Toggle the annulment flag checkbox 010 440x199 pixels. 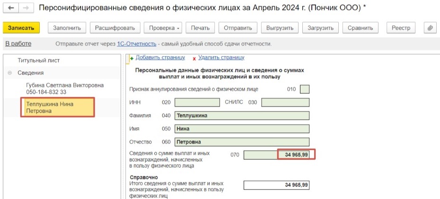(305, 89)
